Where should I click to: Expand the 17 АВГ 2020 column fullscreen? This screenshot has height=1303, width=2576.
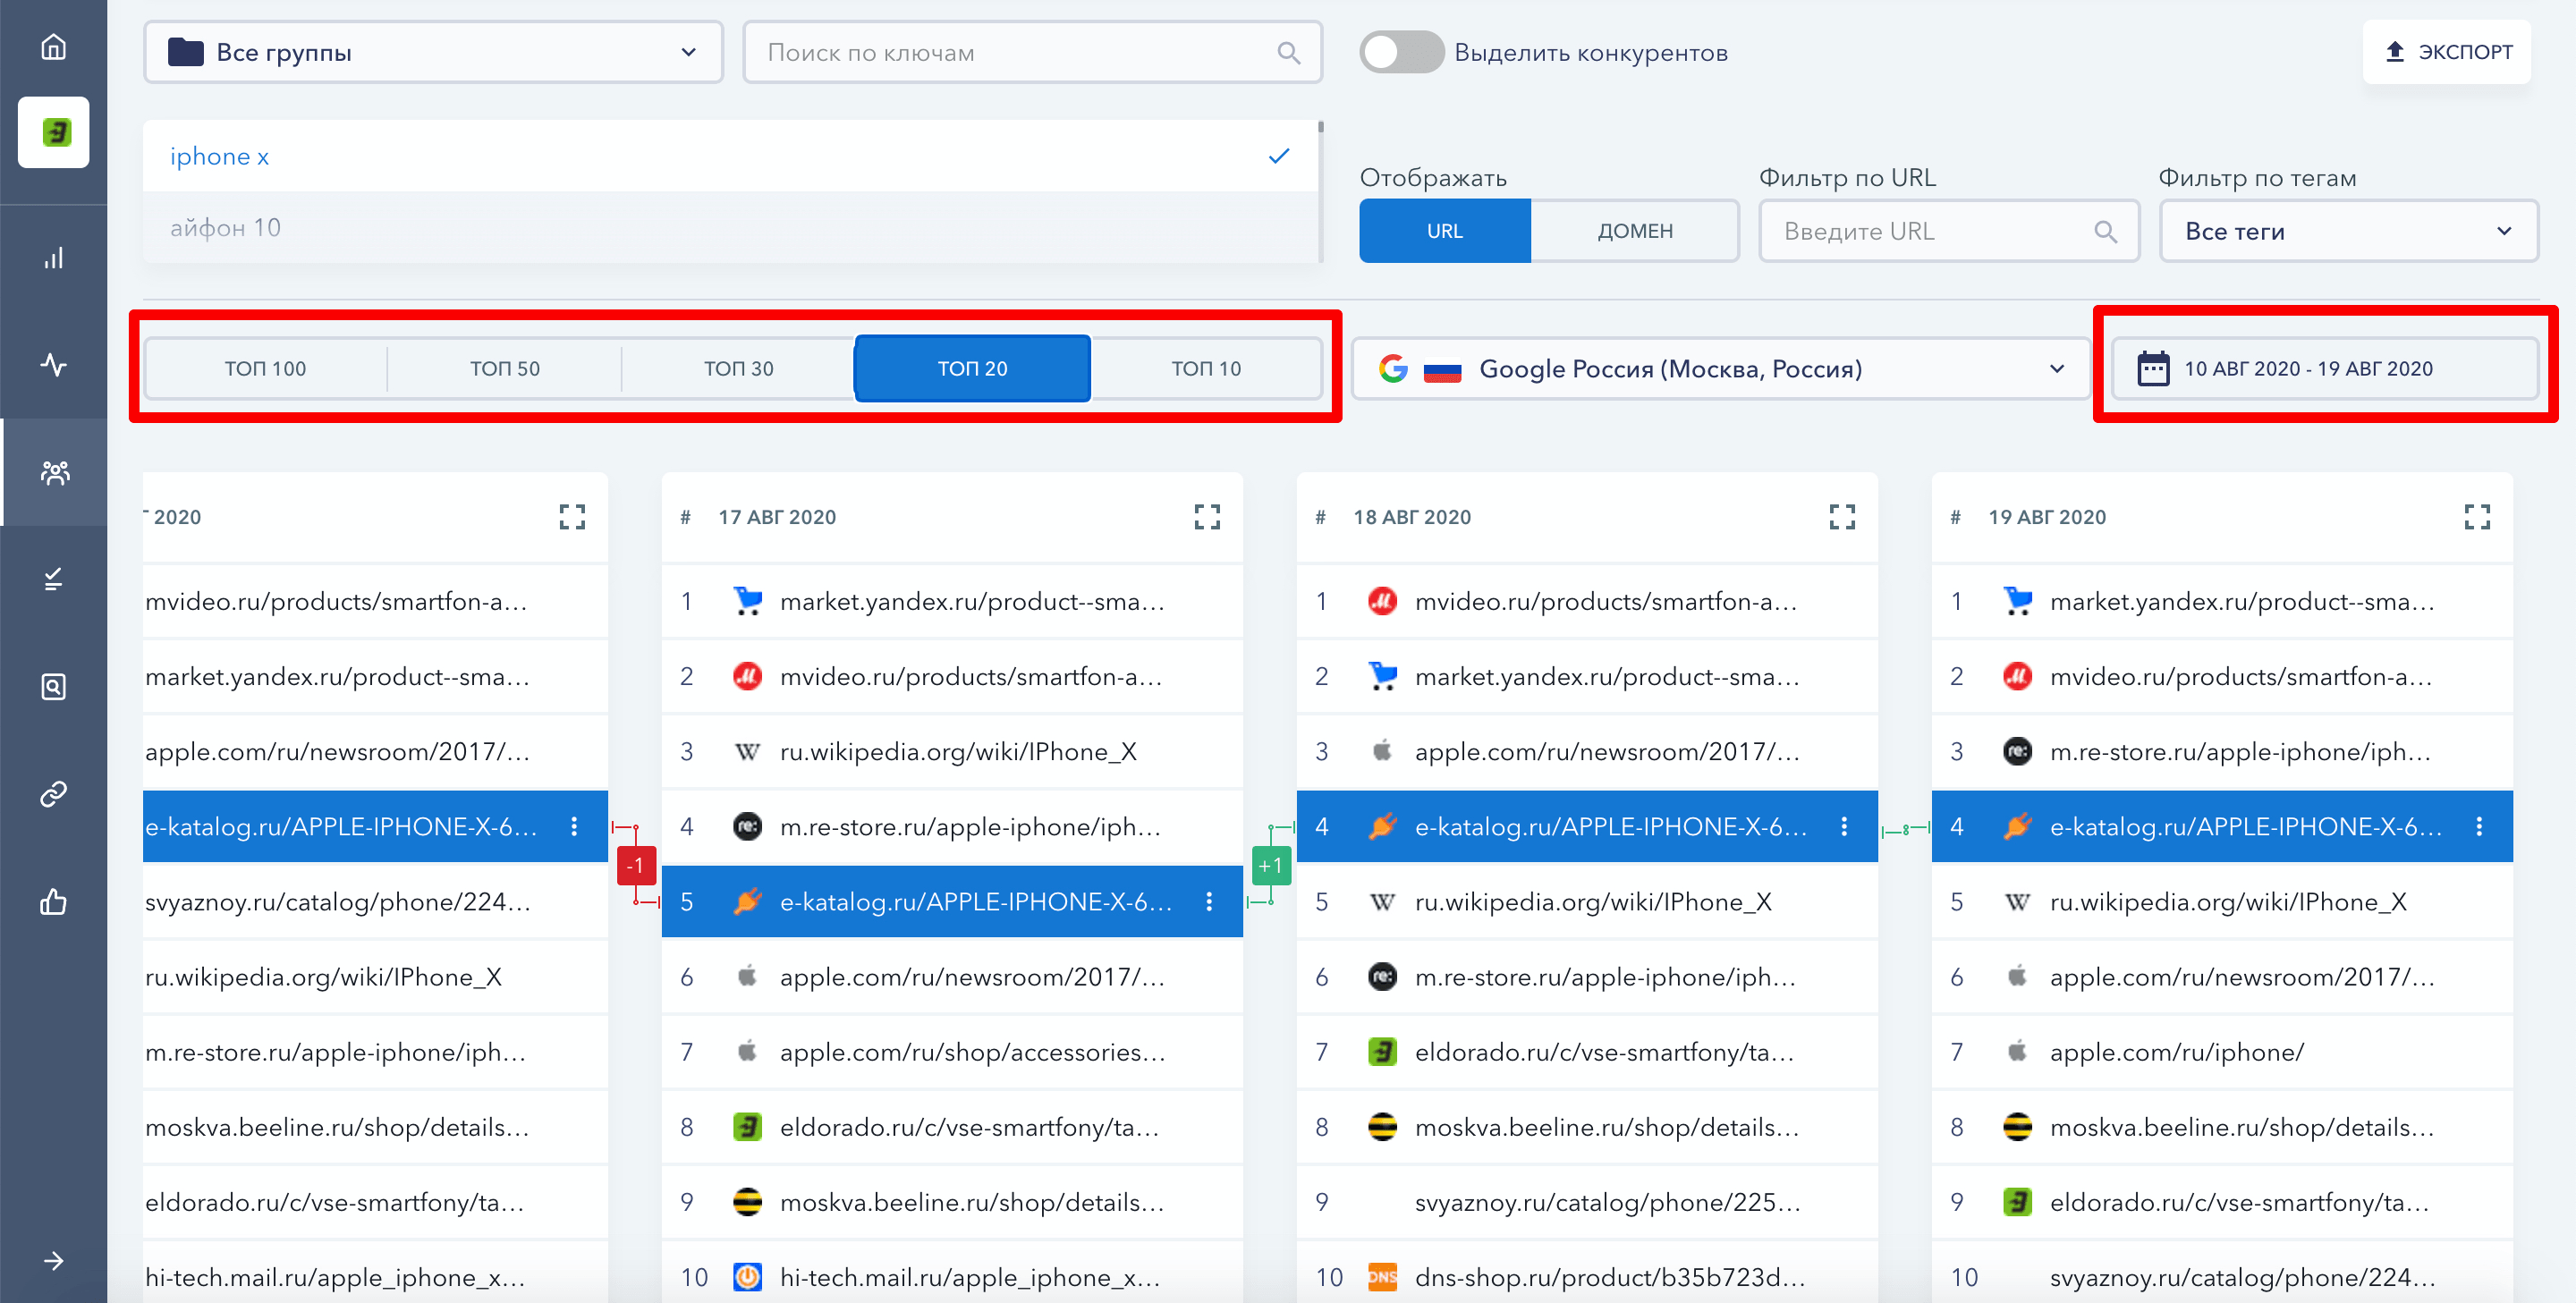coord(1207,517)
